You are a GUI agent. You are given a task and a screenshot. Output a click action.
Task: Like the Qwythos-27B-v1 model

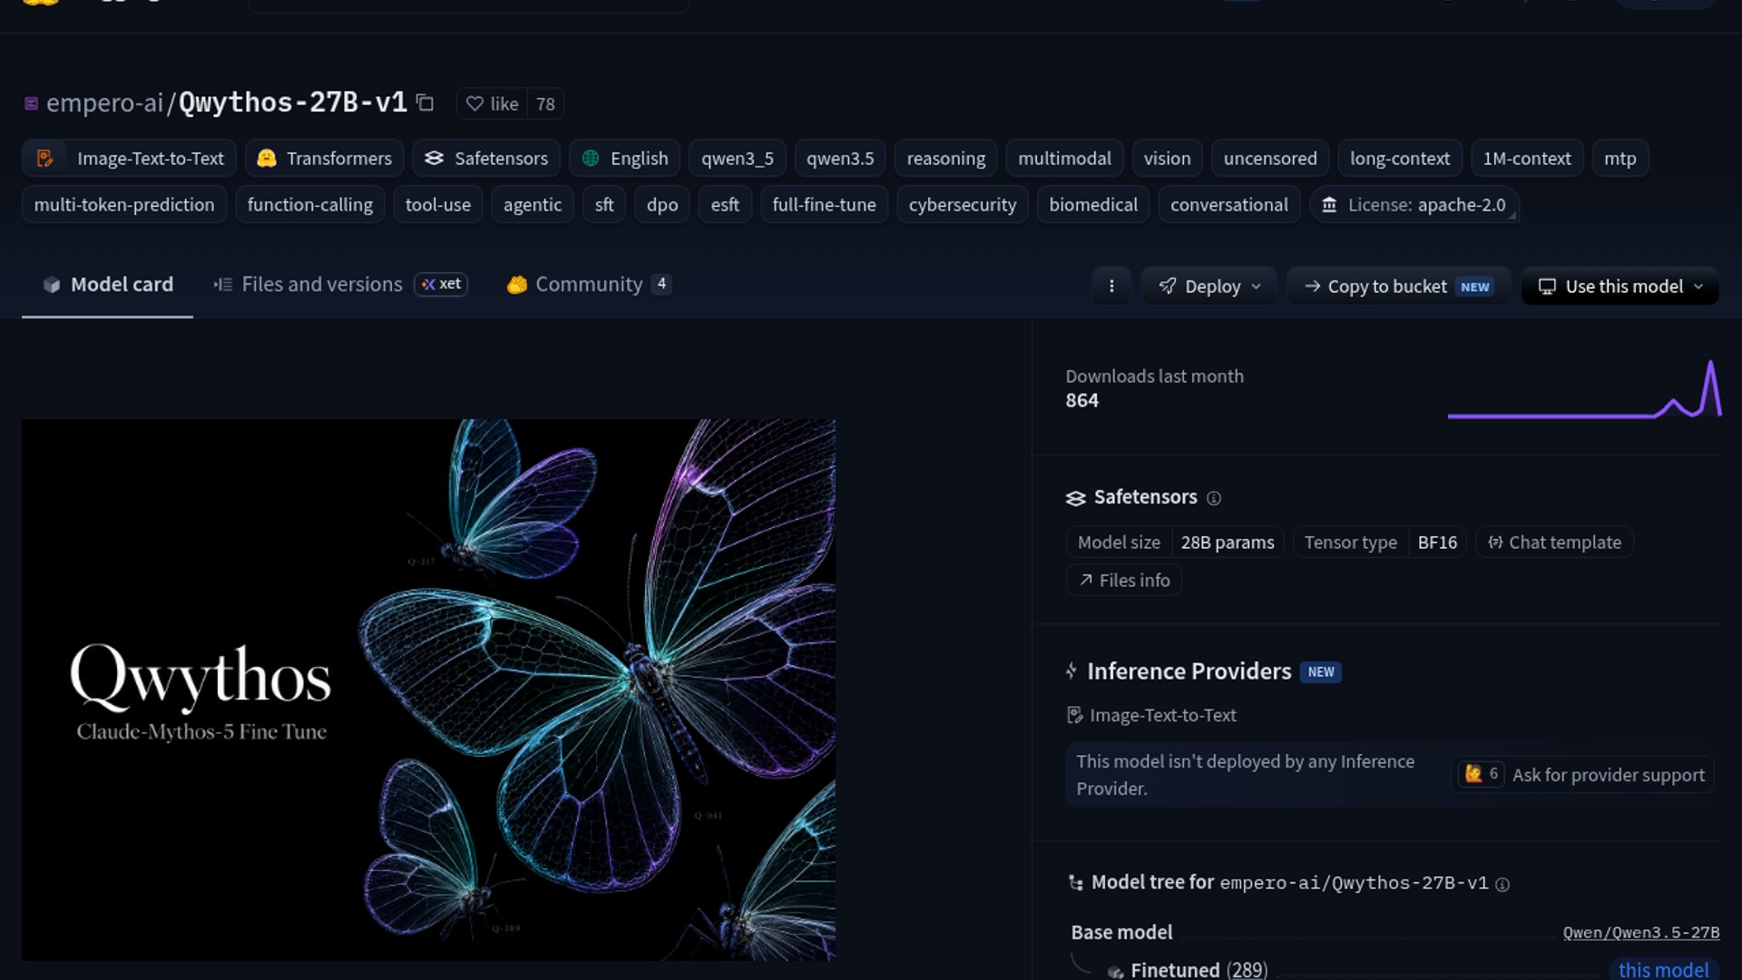tap(492, 103)
